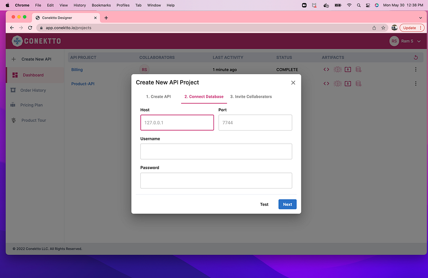Open Spotlight search in the menu bar
The width and height of the screenshot is (428, 278).
click(x=359, y=5)
